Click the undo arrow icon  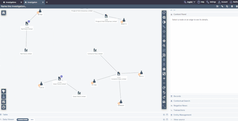tap(164, 93)
